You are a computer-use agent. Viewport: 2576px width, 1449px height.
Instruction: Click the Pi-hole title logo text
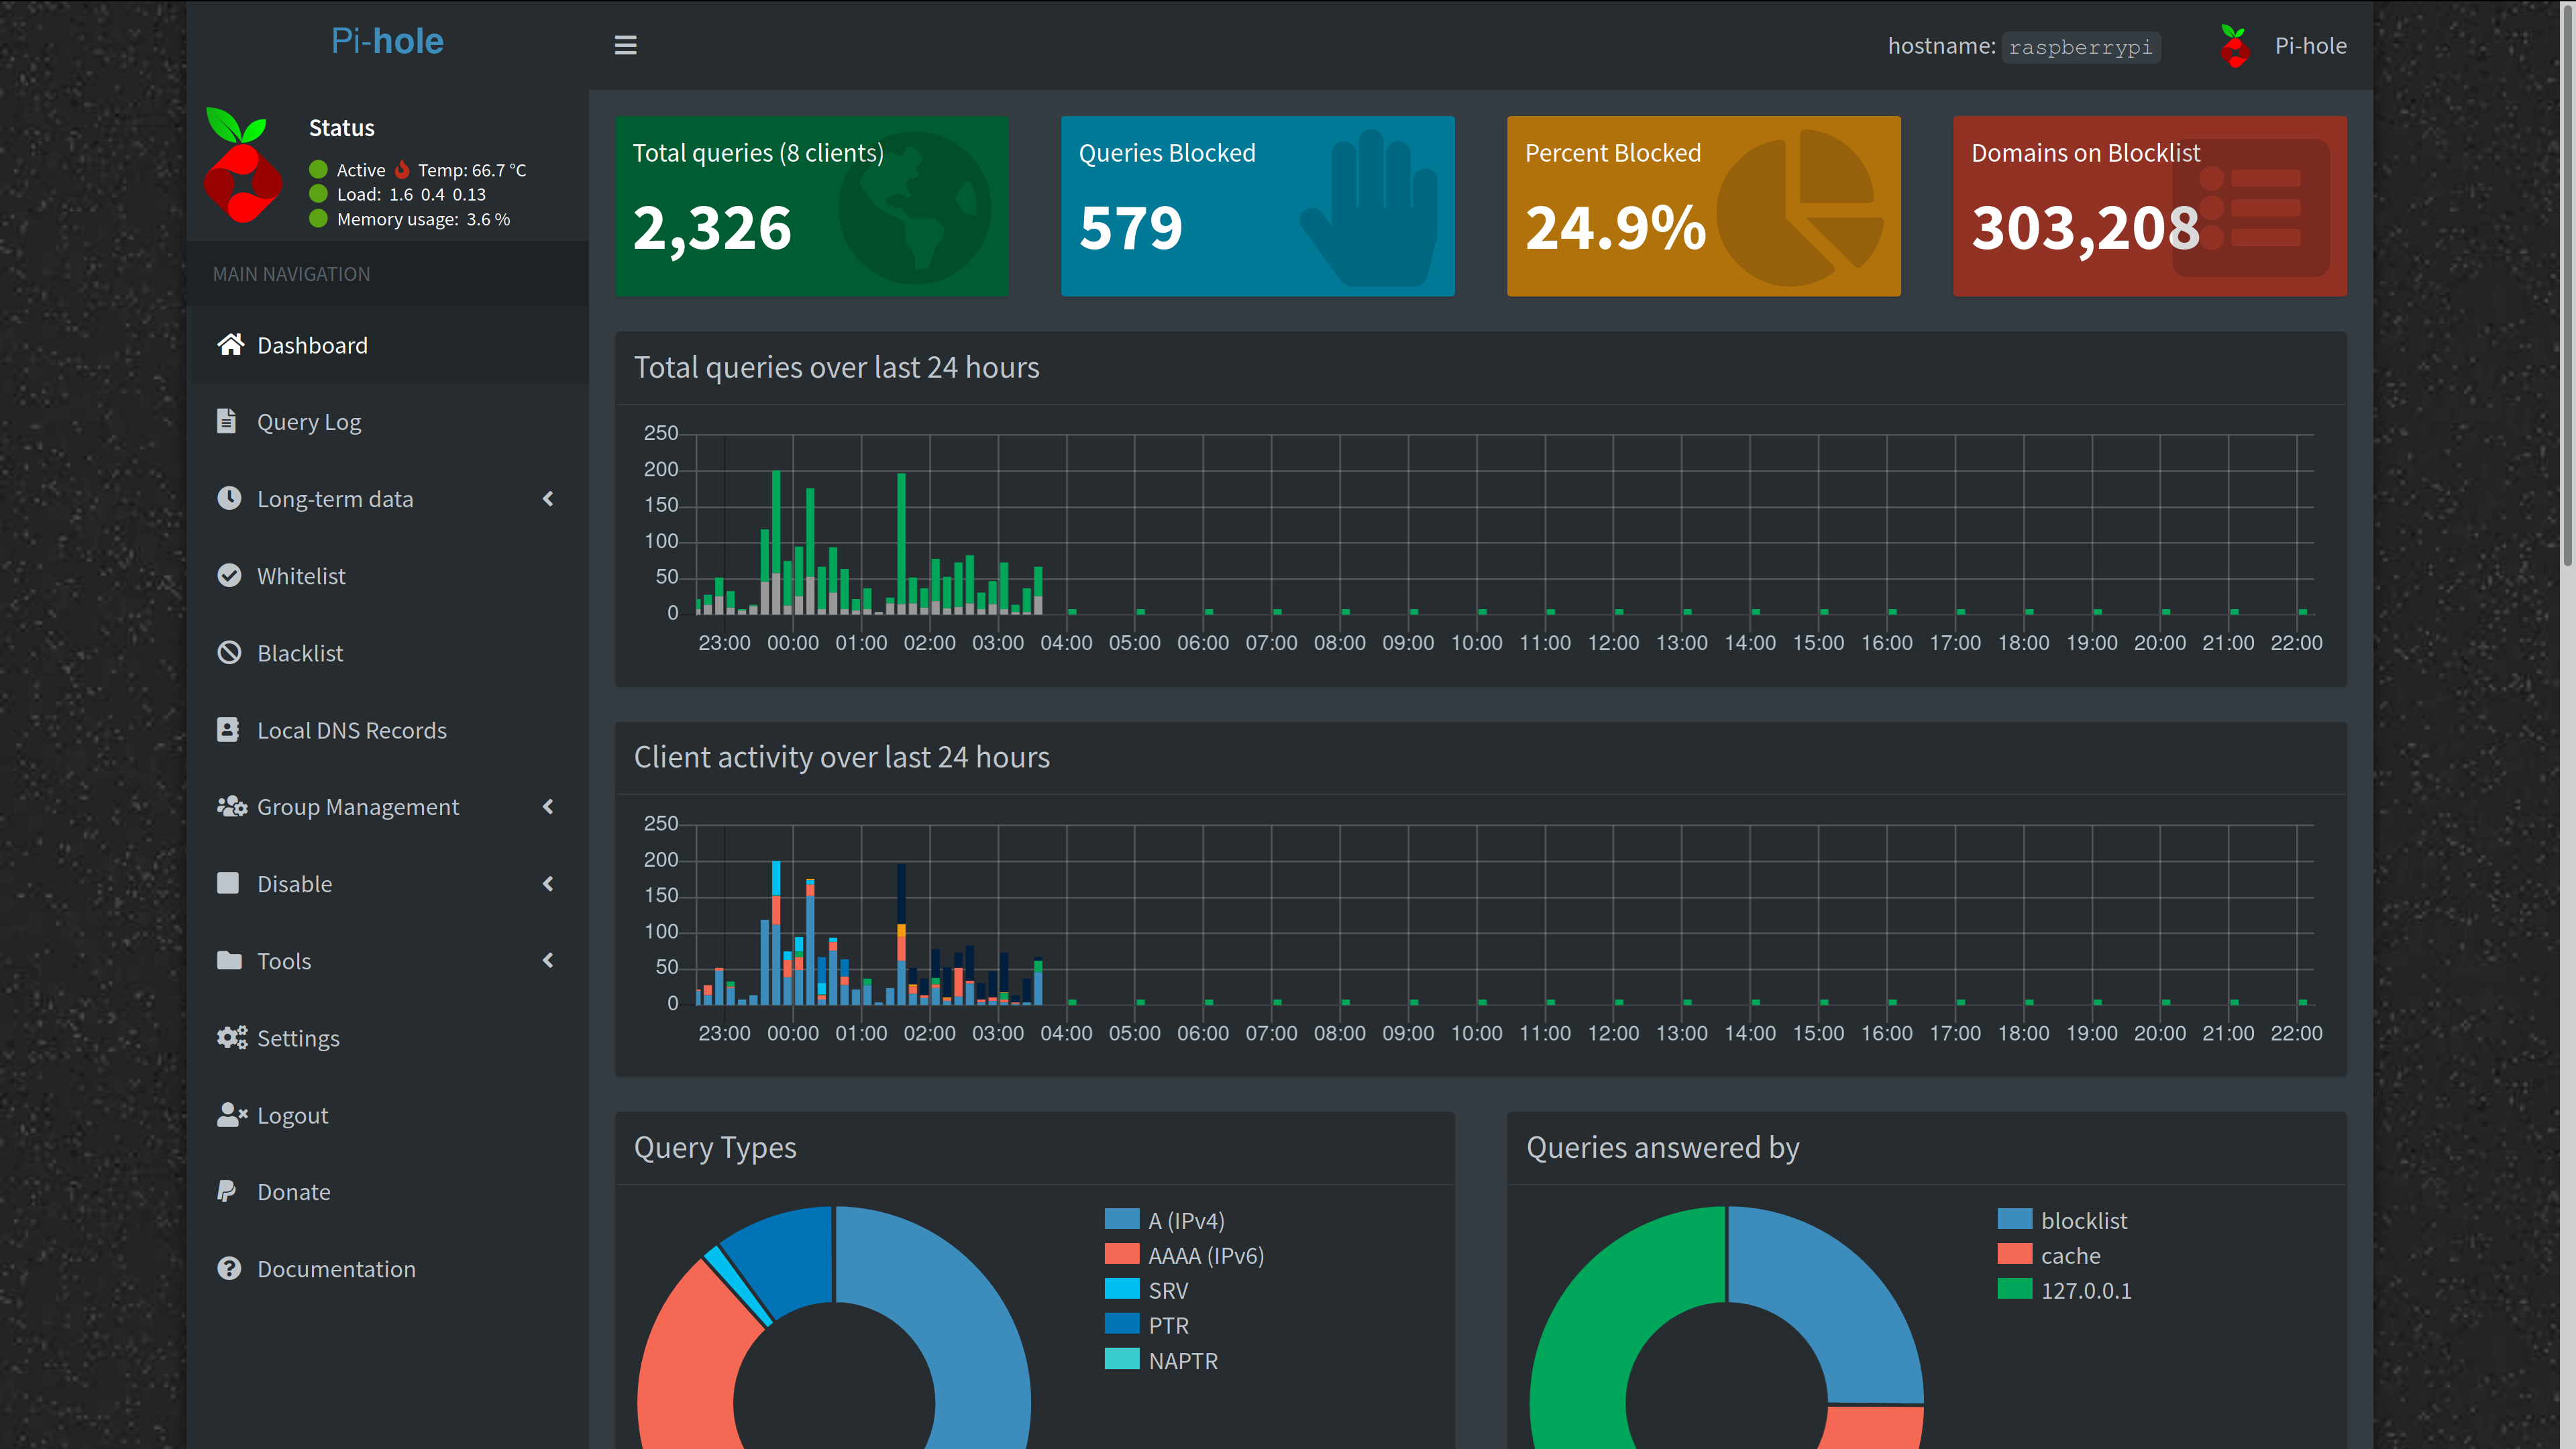(x=387, y=42)
